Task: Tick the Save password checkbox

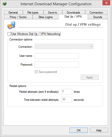Action: pyautogui.click(x=36, y=72)
